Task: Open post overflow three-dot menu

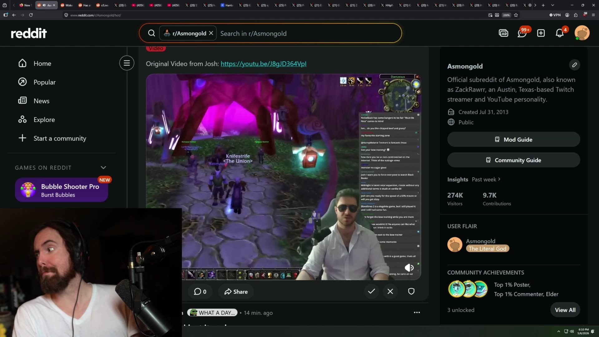Action: tap(417, 313)
